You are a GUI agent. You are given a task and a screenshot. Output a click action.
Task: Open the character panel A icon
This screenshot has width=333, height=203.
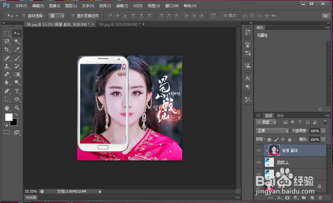click(x=247, y=78)
